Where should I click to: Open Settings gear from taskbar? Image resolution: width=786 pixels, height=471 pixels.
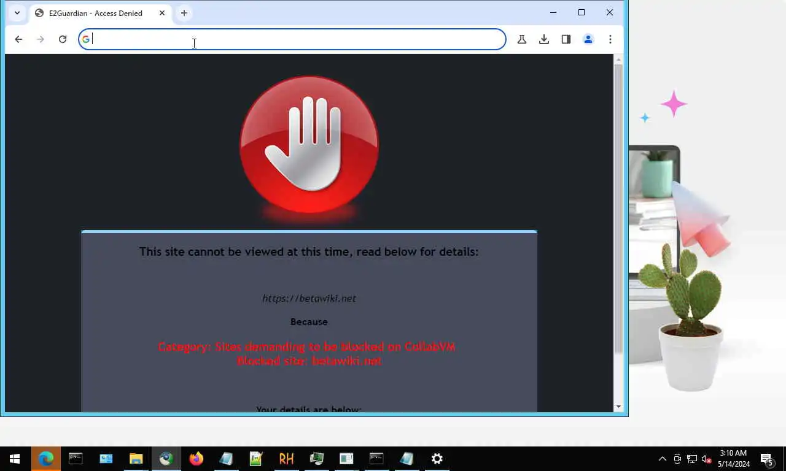(437, 459)
